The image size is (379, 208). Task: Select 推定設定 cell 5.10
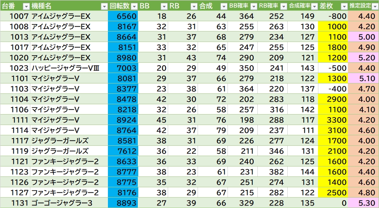click(x=363, y=78)
